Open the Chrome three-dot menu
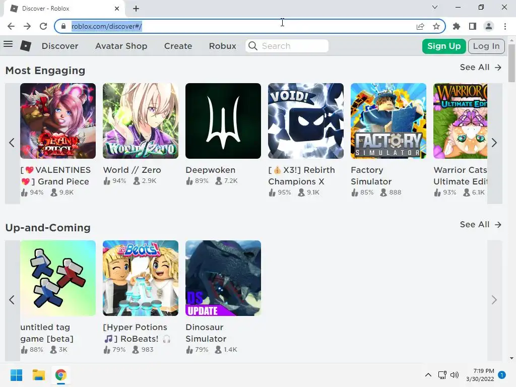The width and height of the screenshot is (516, 387). [x=505, y=26]
